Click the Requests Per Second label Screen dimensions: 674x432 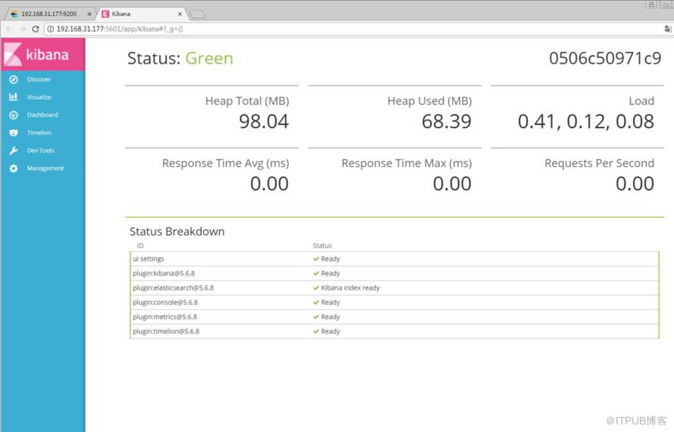pos(599,163)
